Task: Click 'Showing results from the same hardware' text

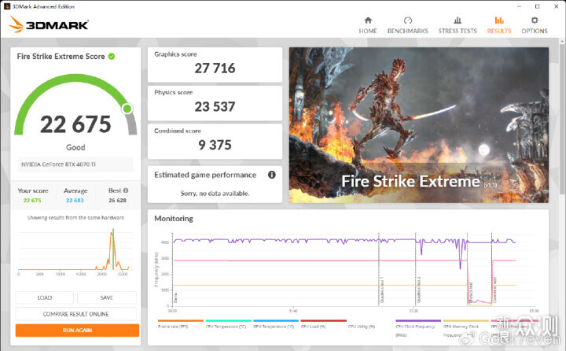Action: click(x=75, y=218)
